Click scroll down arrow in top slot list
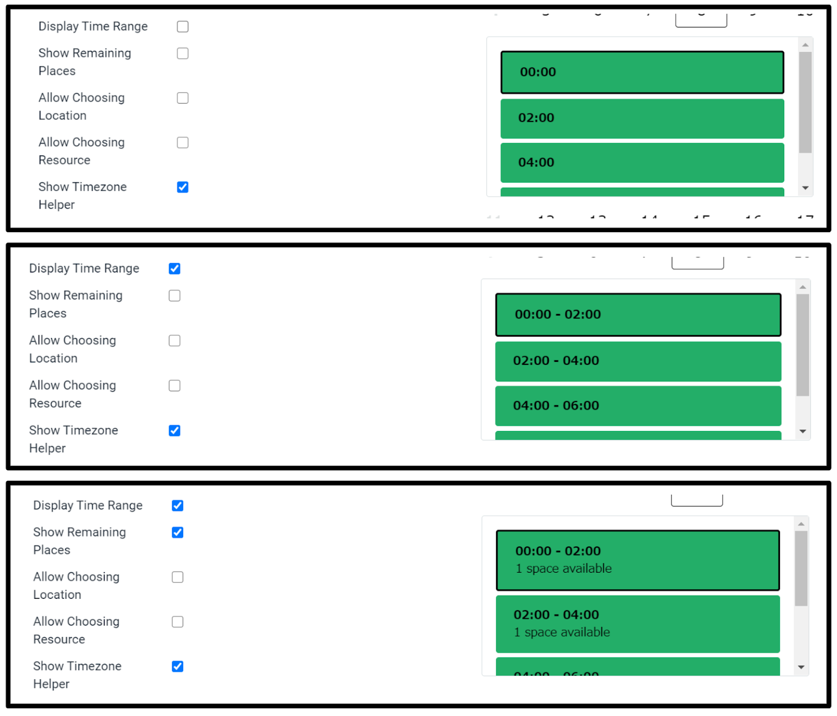This screenshot has height=716, width=837. tap(806, 188)
